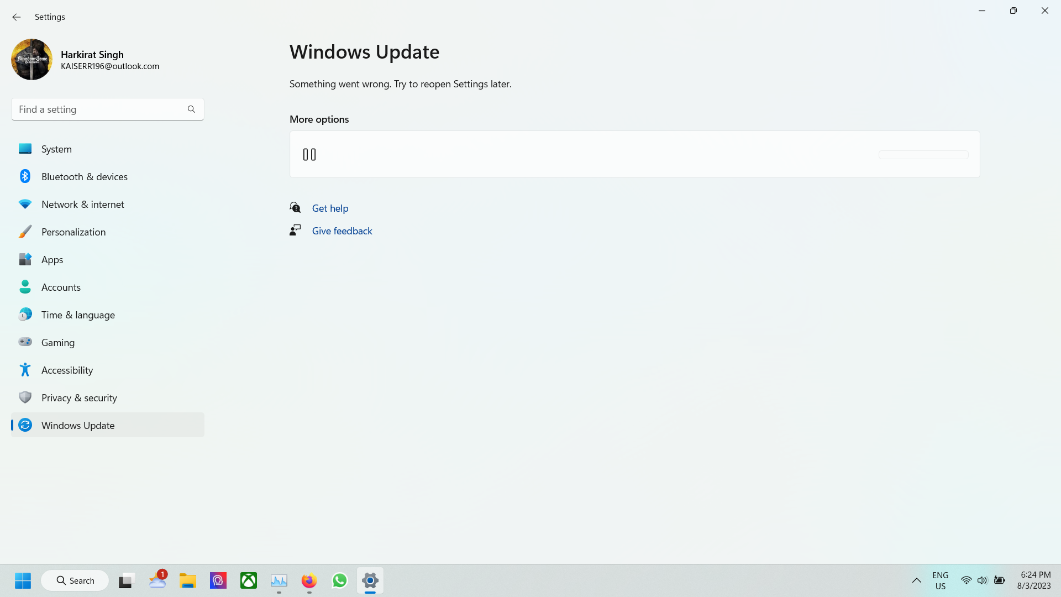
Task: Click the Give feedback link
Action: point(342,231)
